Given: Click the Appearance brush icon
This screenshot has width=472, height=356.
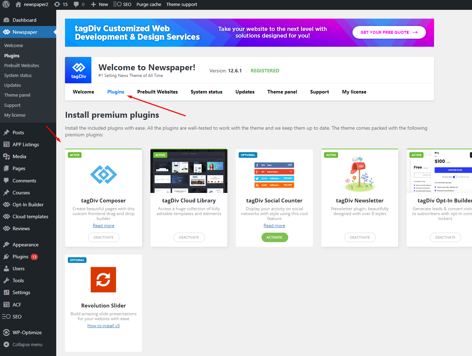Looking at the screenshot, I should click(6, 245).
